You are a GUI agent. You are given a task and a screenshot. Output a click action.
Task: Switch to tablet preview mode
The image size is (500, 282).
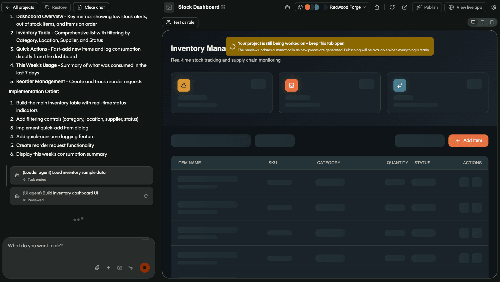click(482, 22)
